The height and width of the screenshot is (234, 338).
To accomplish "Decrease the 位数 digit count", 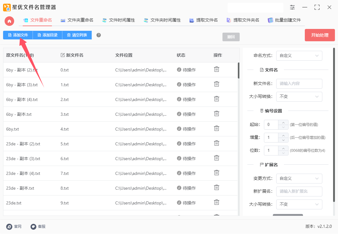I will point(283,153).
